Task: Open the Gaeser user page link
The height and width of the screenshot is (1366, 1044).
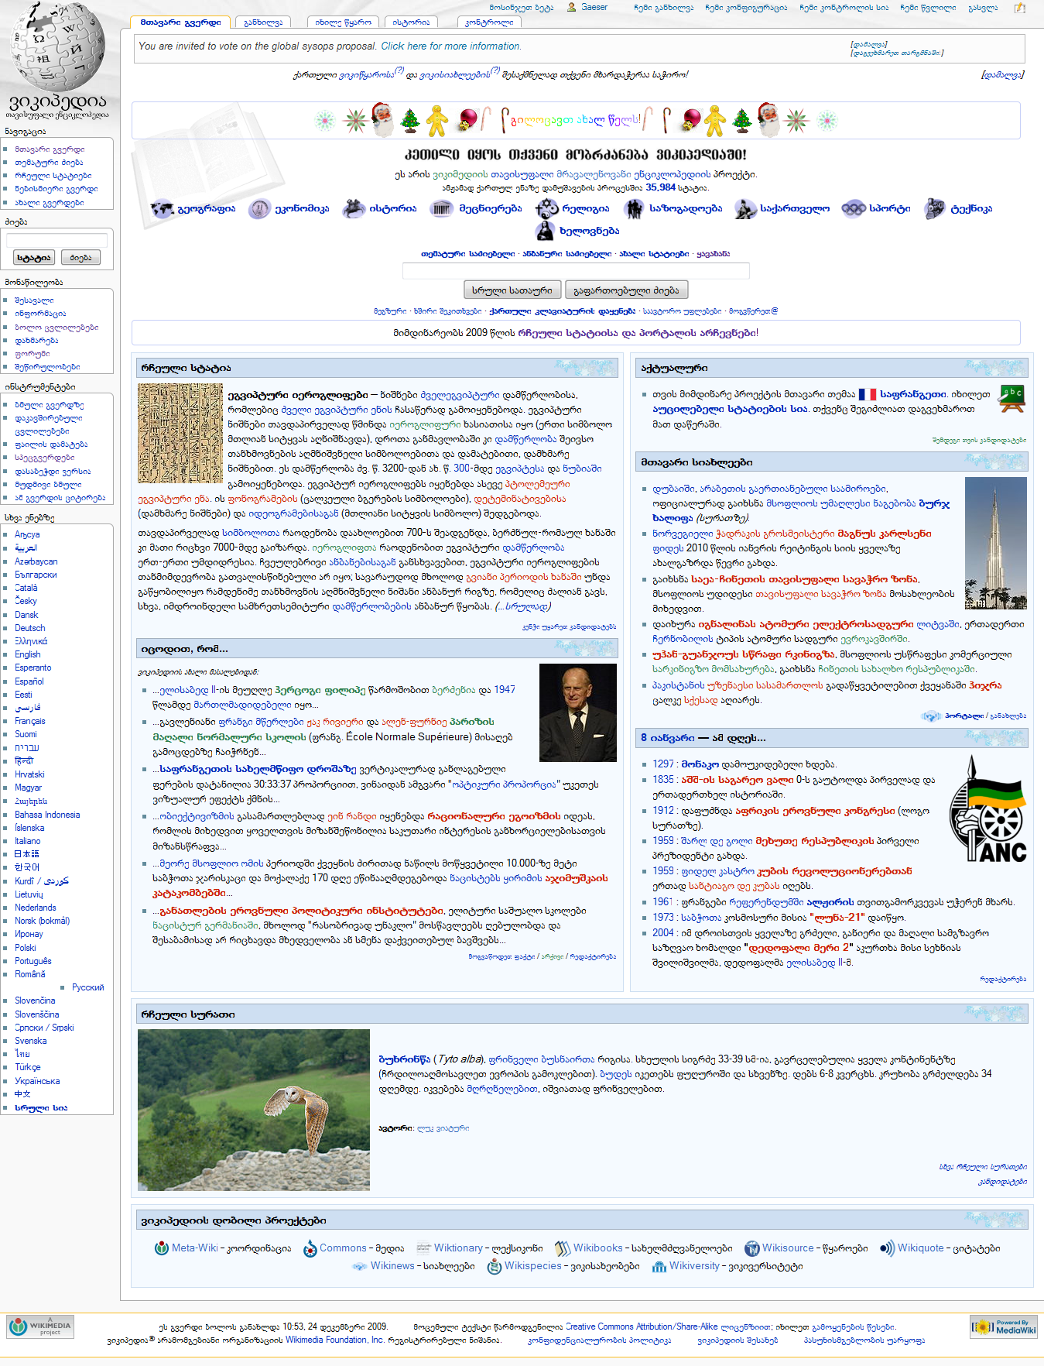Action: click(594, 7)
